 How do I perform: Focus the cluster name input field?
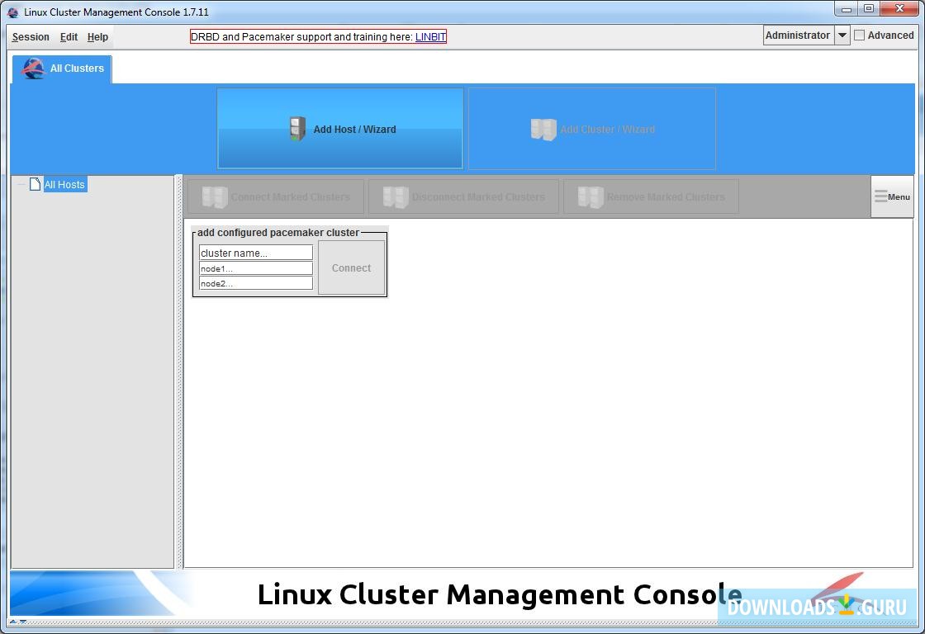[255, 253]
